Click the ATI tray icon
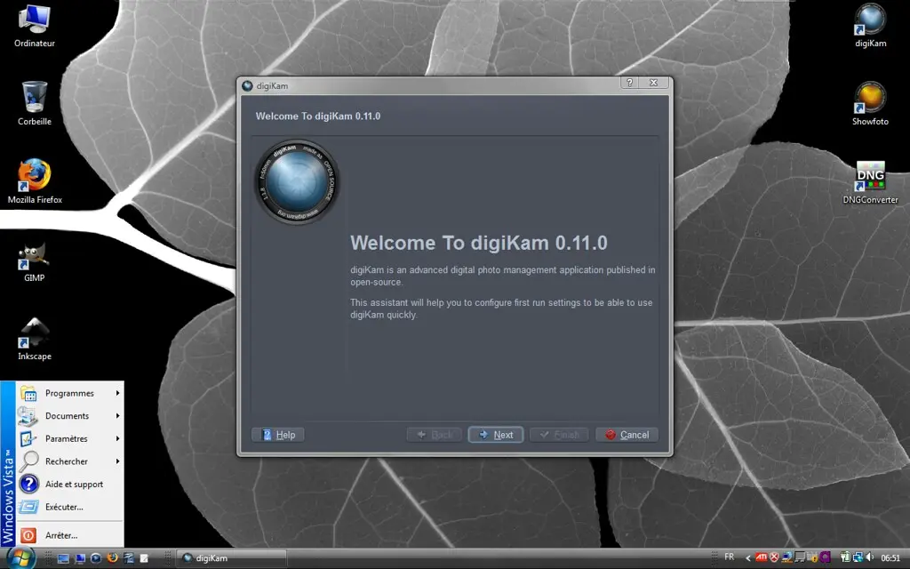Image resolution: width=910 pixels, height=569 pixels. coord(761,557)
